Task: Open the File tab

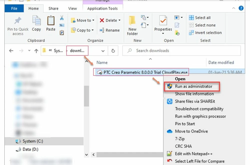Action: click(14, 8)
